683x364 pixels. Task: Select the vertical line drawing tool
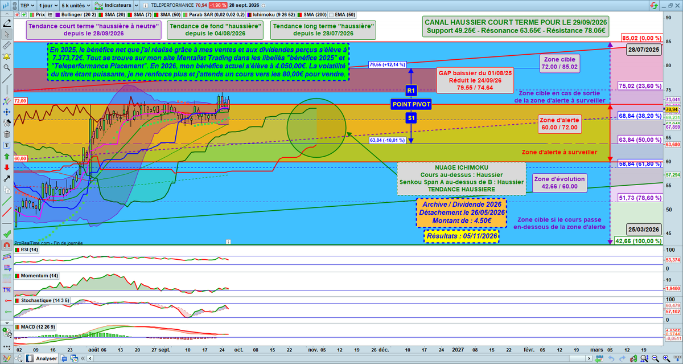click(7, 89)
